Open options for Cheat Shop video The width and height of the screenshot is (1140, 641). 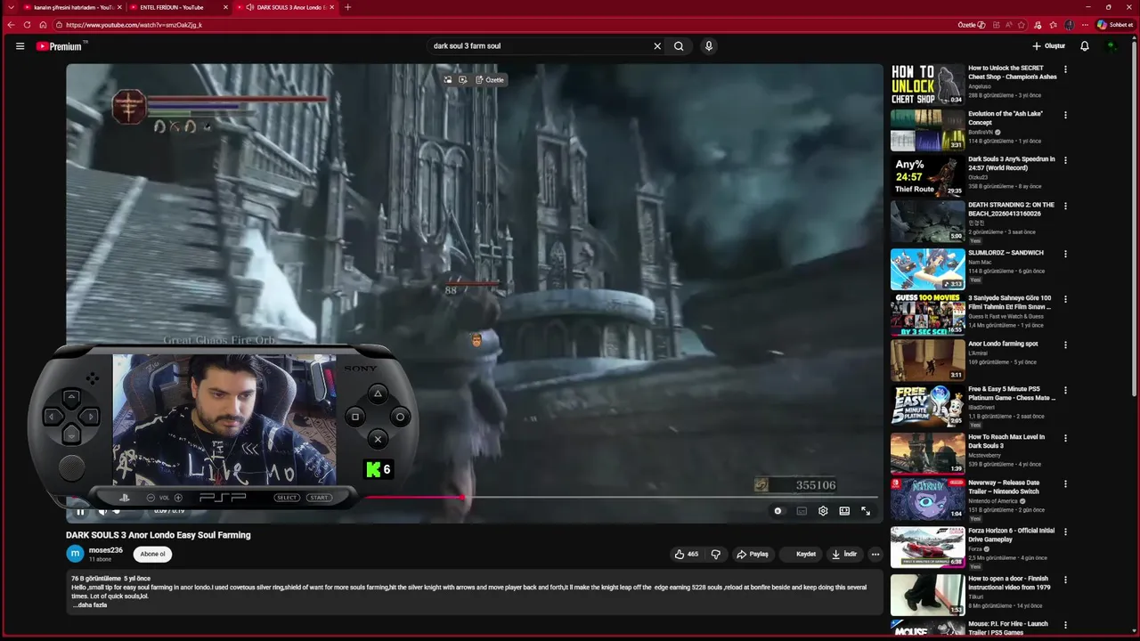tap(1065, 69)
